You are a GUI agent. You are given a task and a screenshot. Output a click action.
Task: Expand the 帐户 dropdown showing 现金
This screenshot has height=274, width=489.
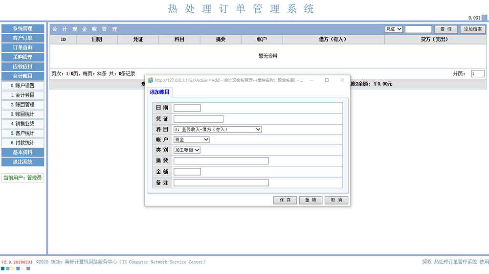pyautogui.click(x=191, y=140)
